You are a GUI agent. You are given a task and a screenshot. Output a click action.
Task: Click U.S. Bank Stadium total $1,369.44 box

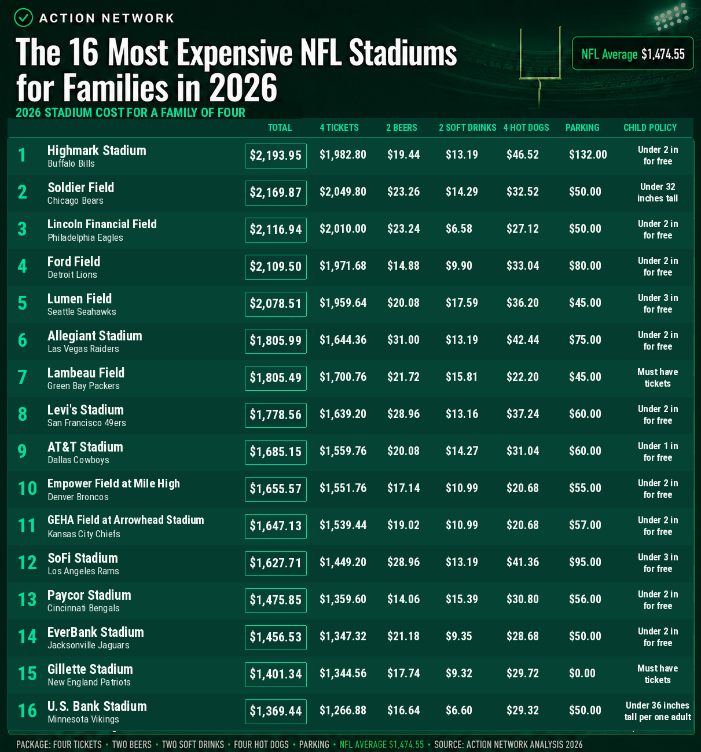click(x=276, y=711)
